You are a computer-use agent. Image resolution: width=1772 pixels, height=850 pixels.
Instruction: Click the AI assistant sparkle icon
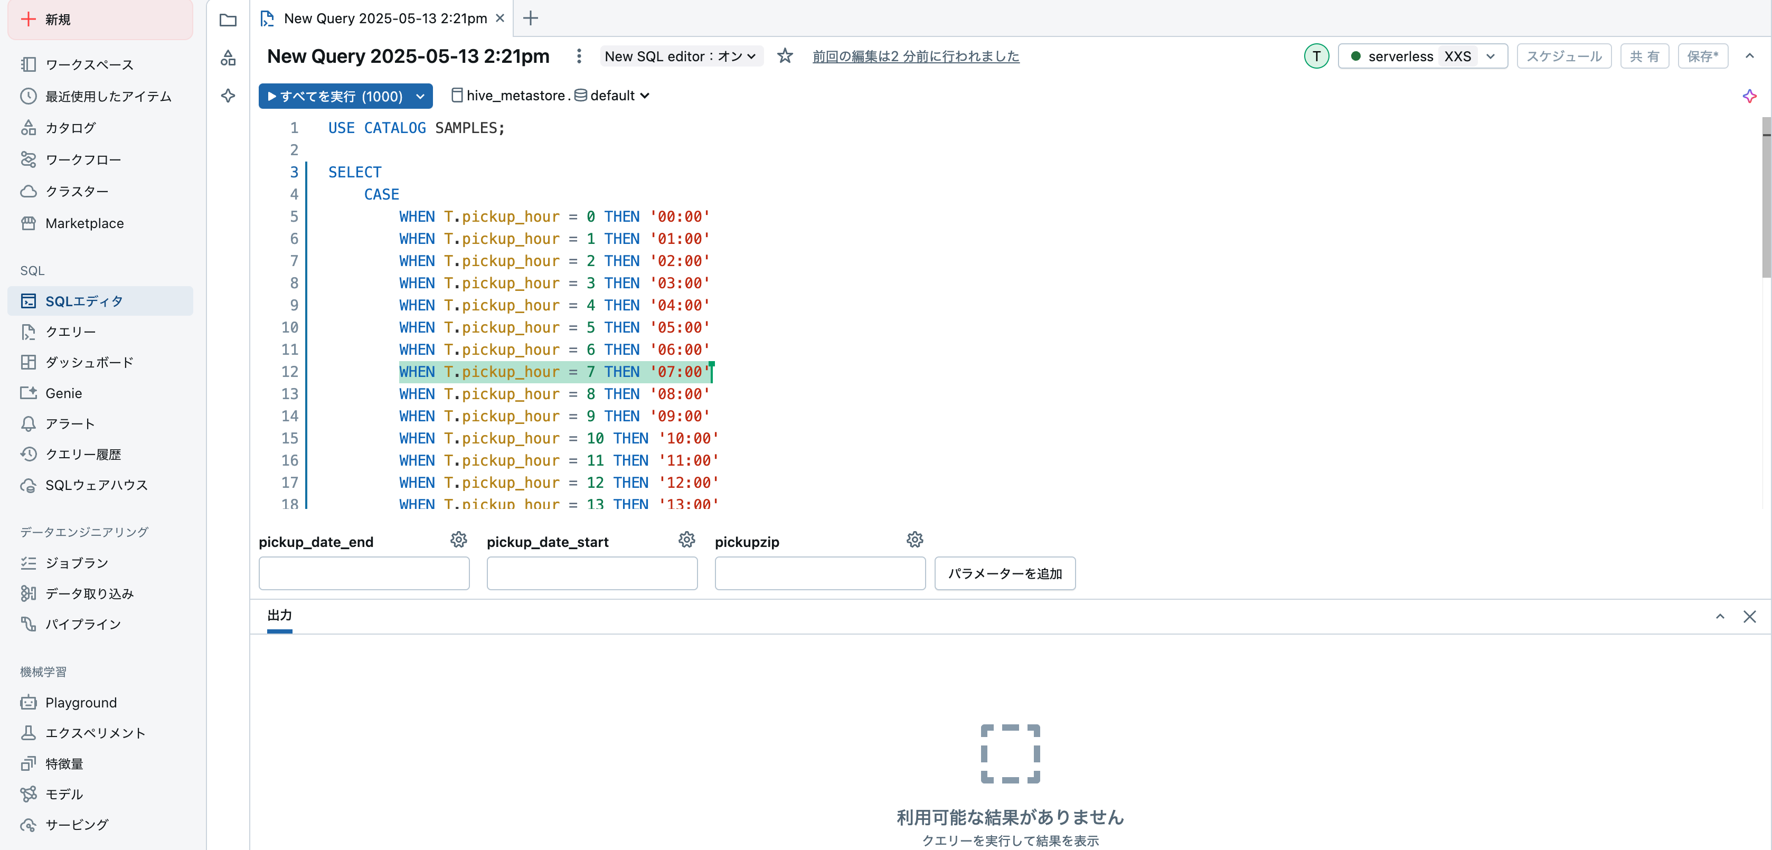point(1749,96)
